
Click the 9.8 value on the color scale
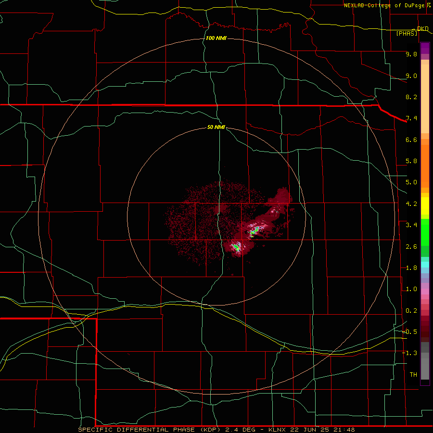coord(411,54)
